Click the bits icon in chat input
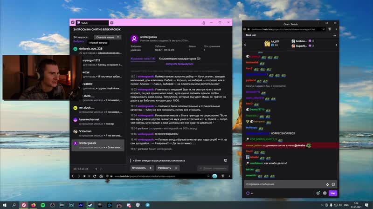The image size is (373, 209). pos(327,184)
